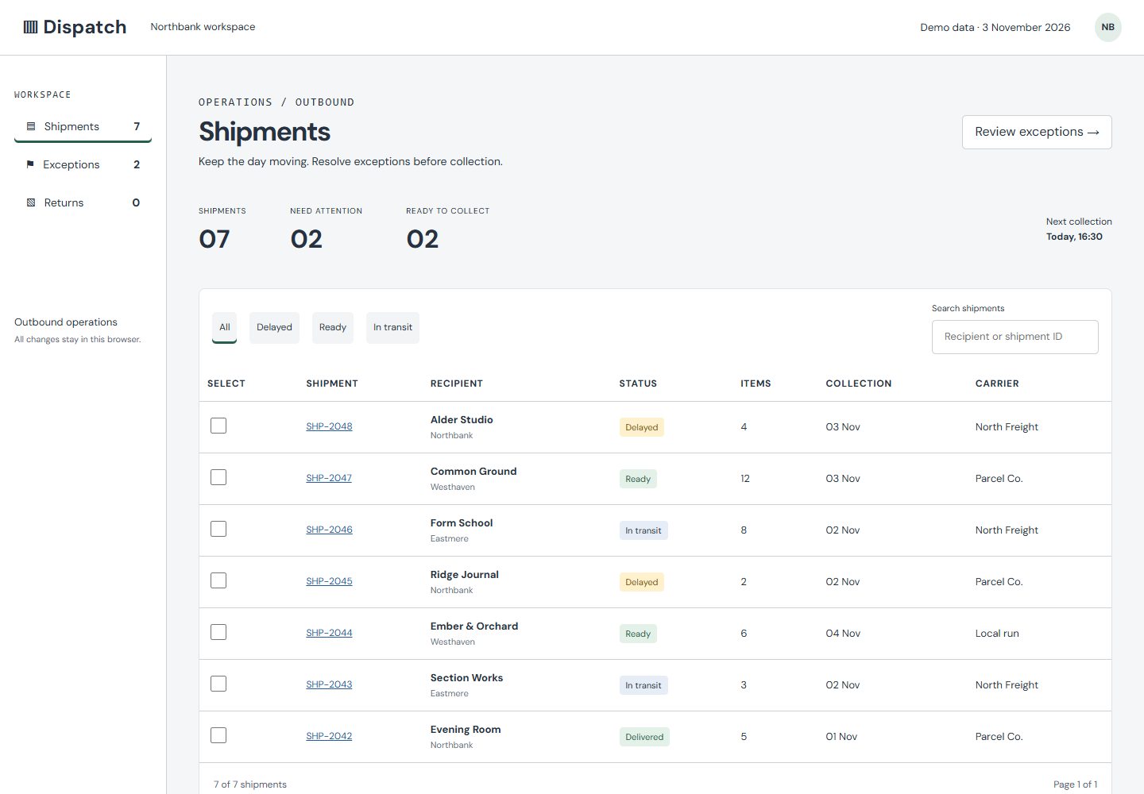Follow the SHP-2046 link
This screenshot has height=794, width=1144.
click(x=329, y=530)
